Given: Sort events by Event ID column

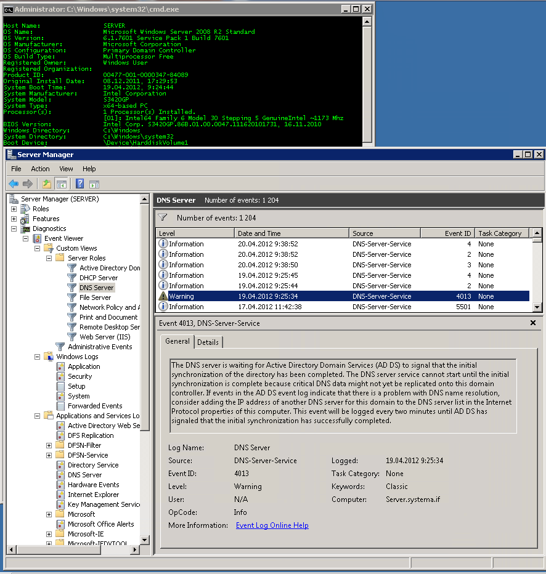Looking at the screenshot, I should 447,233.
